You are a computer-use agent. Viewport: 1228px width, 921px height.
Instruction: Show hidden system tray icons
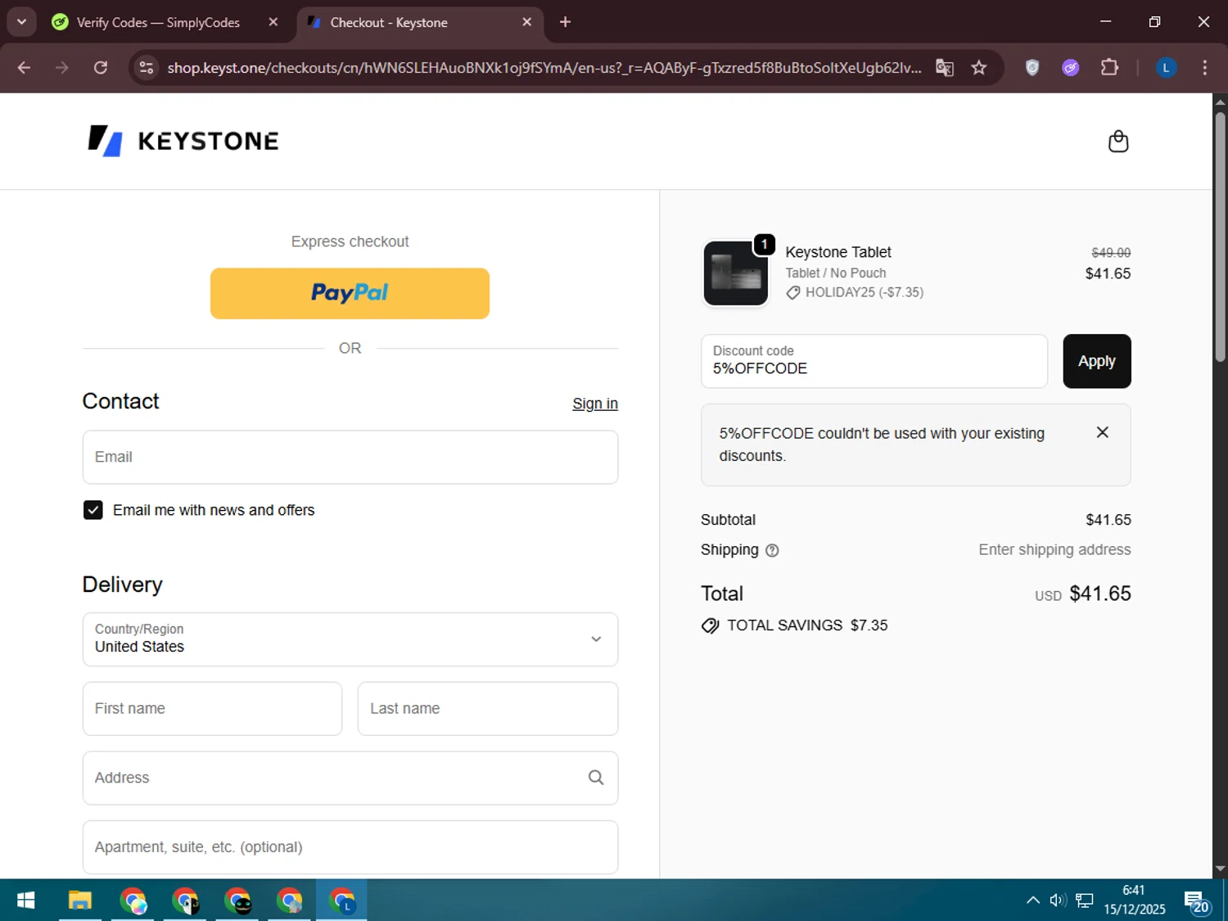coord(1033,901)
